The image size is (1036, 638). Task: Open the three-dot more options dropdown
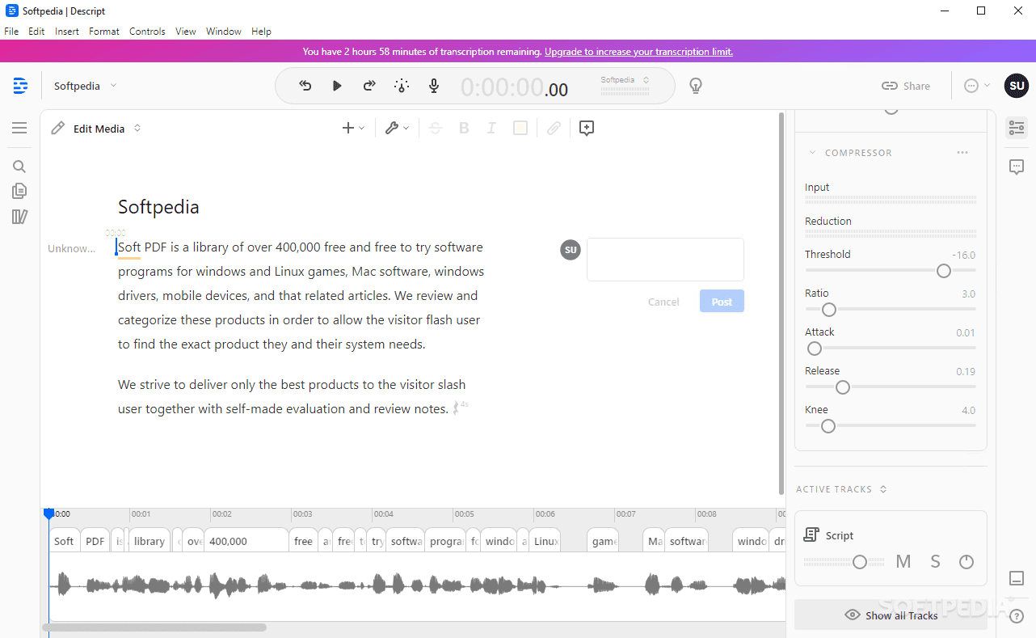[976, 86]
